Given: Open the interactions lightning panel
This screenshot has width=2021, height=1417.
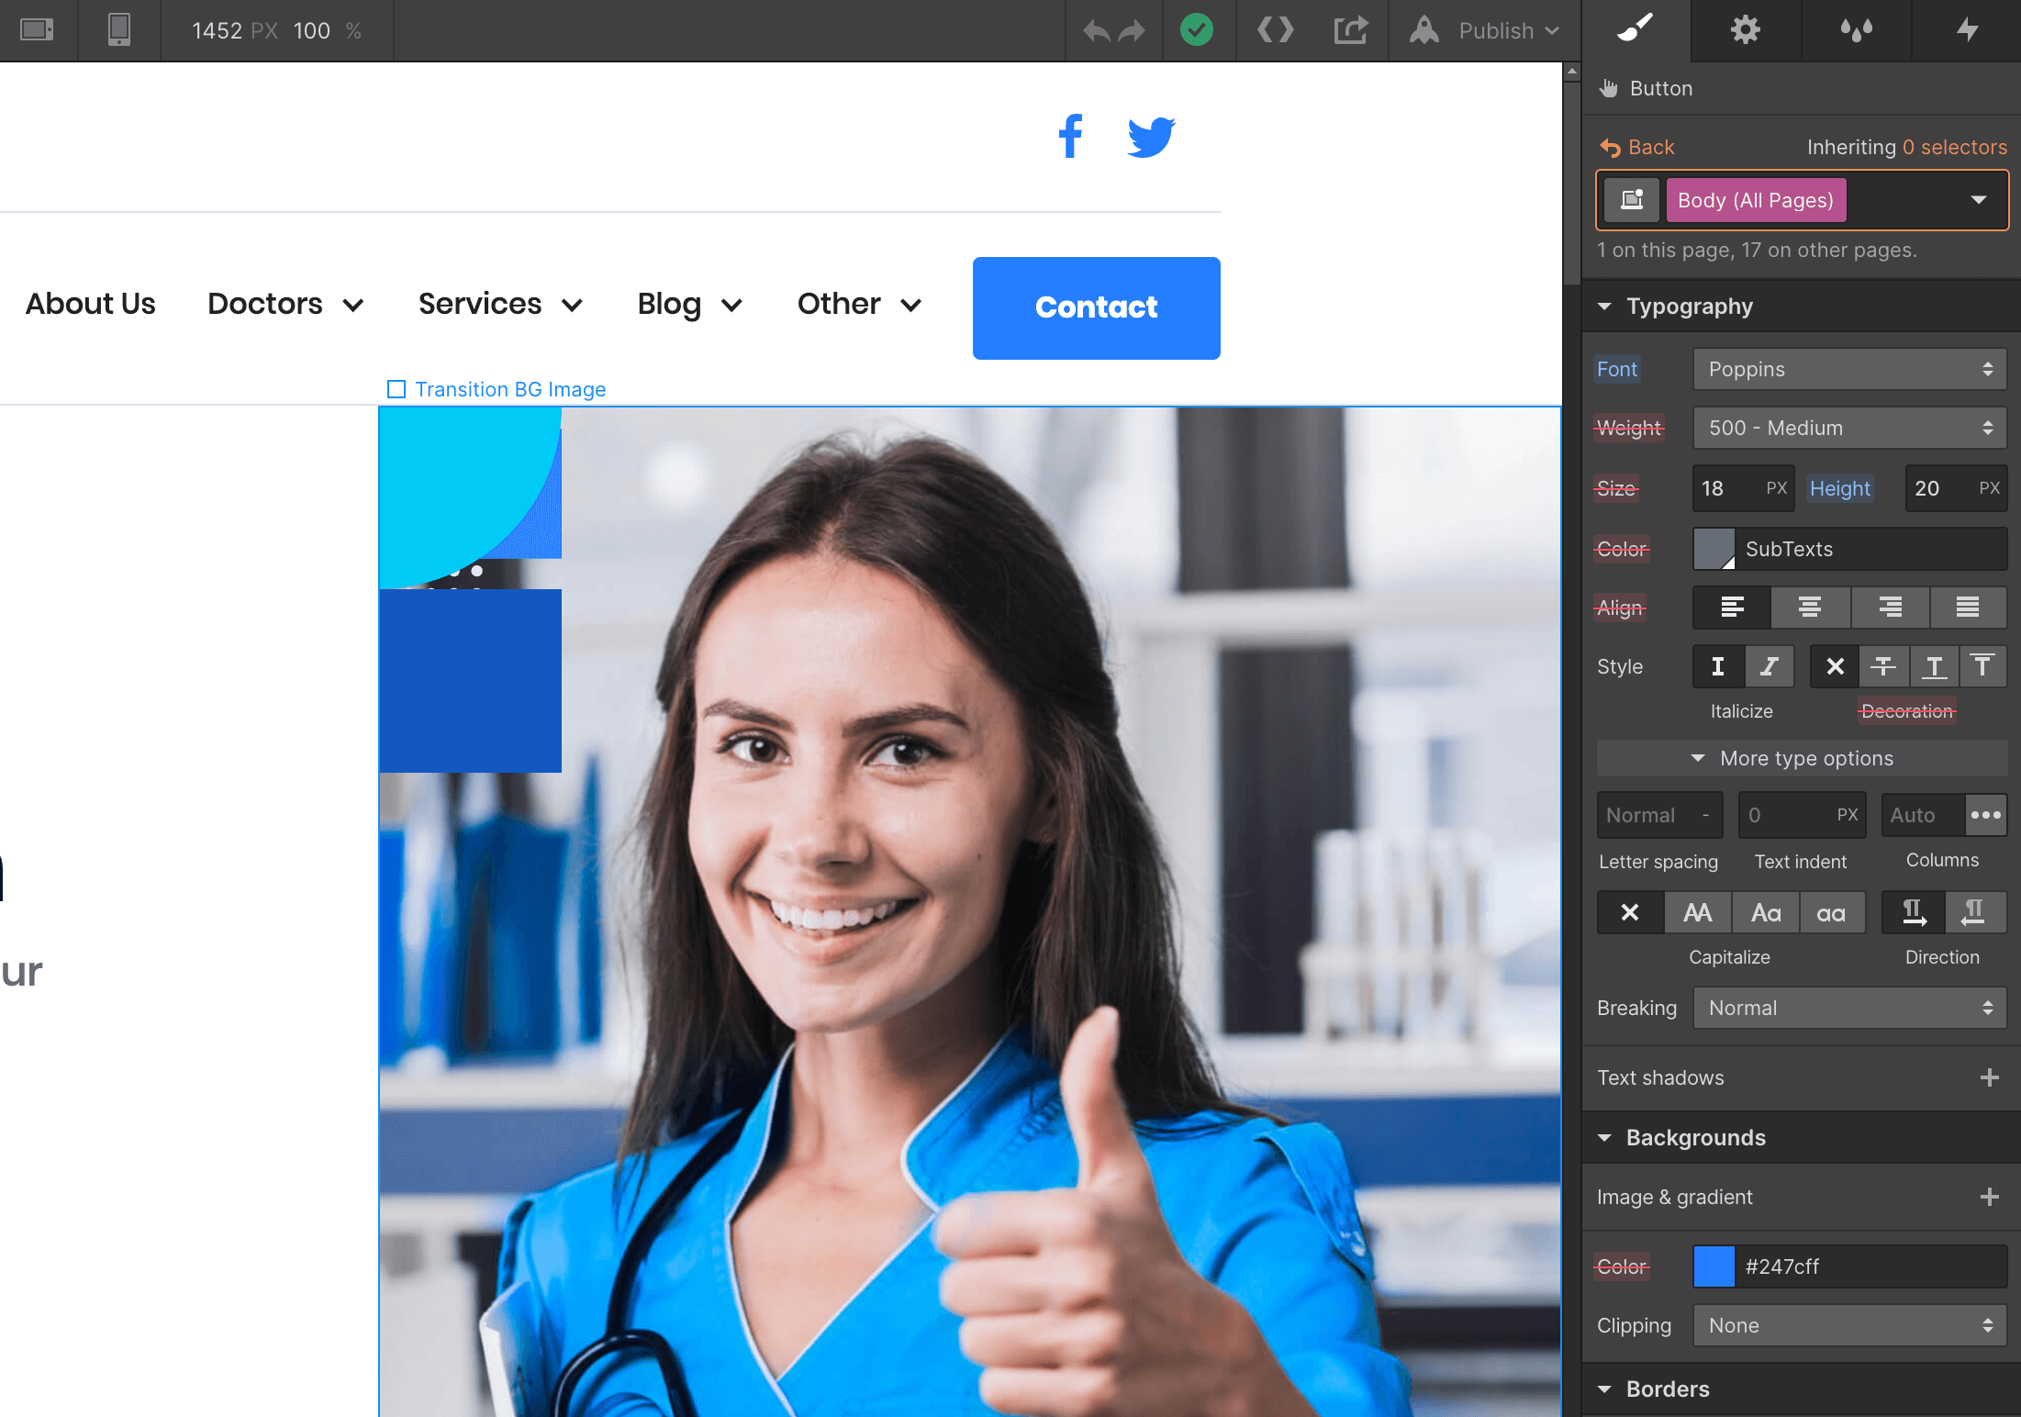Looking at the screenshot, I should click(x=1967, y=30).
